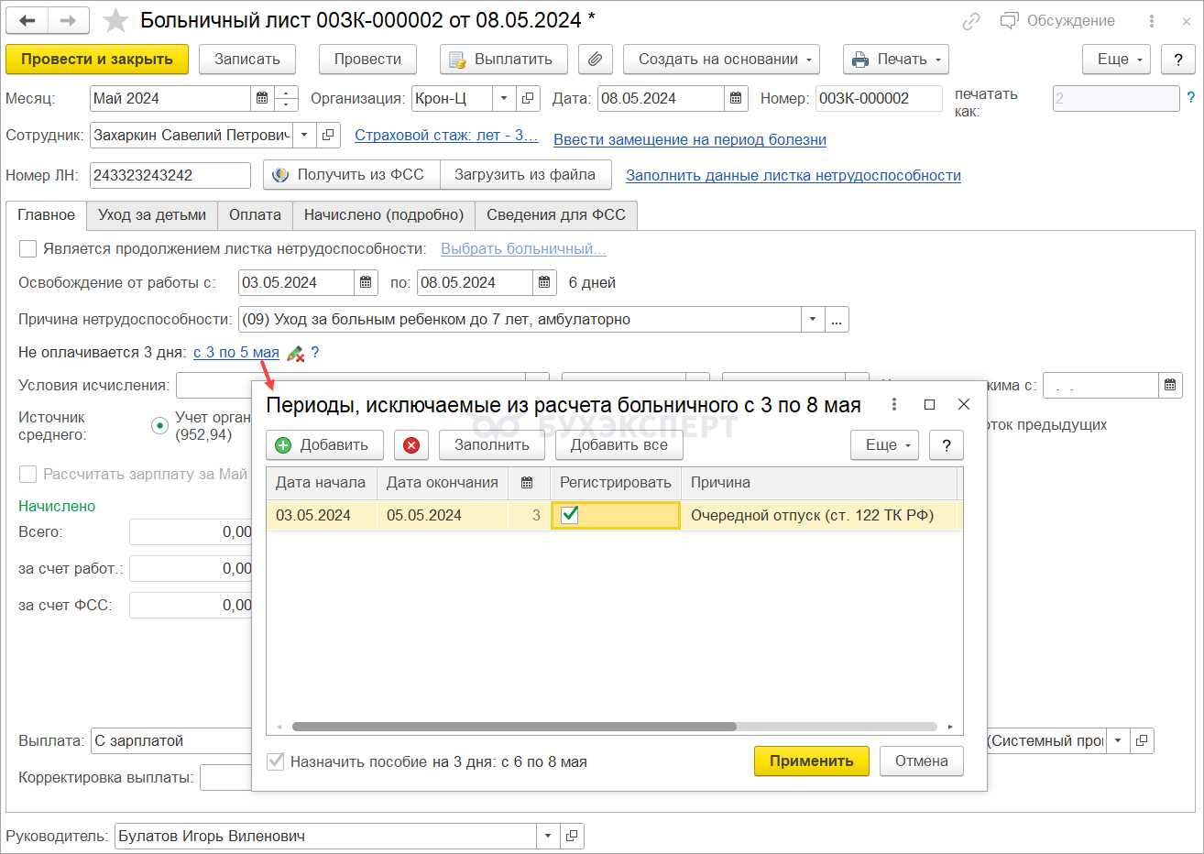This screenshot has width=1204, height=854.
Task: Click the Добавить все button
Action: [x=619, y=445]
